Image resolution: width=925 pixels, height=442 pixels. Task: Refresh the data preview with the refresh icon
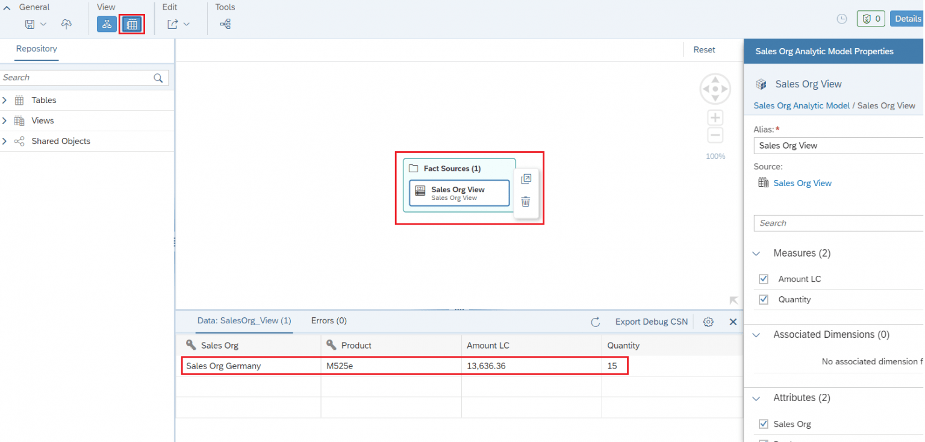pos(596,322)
